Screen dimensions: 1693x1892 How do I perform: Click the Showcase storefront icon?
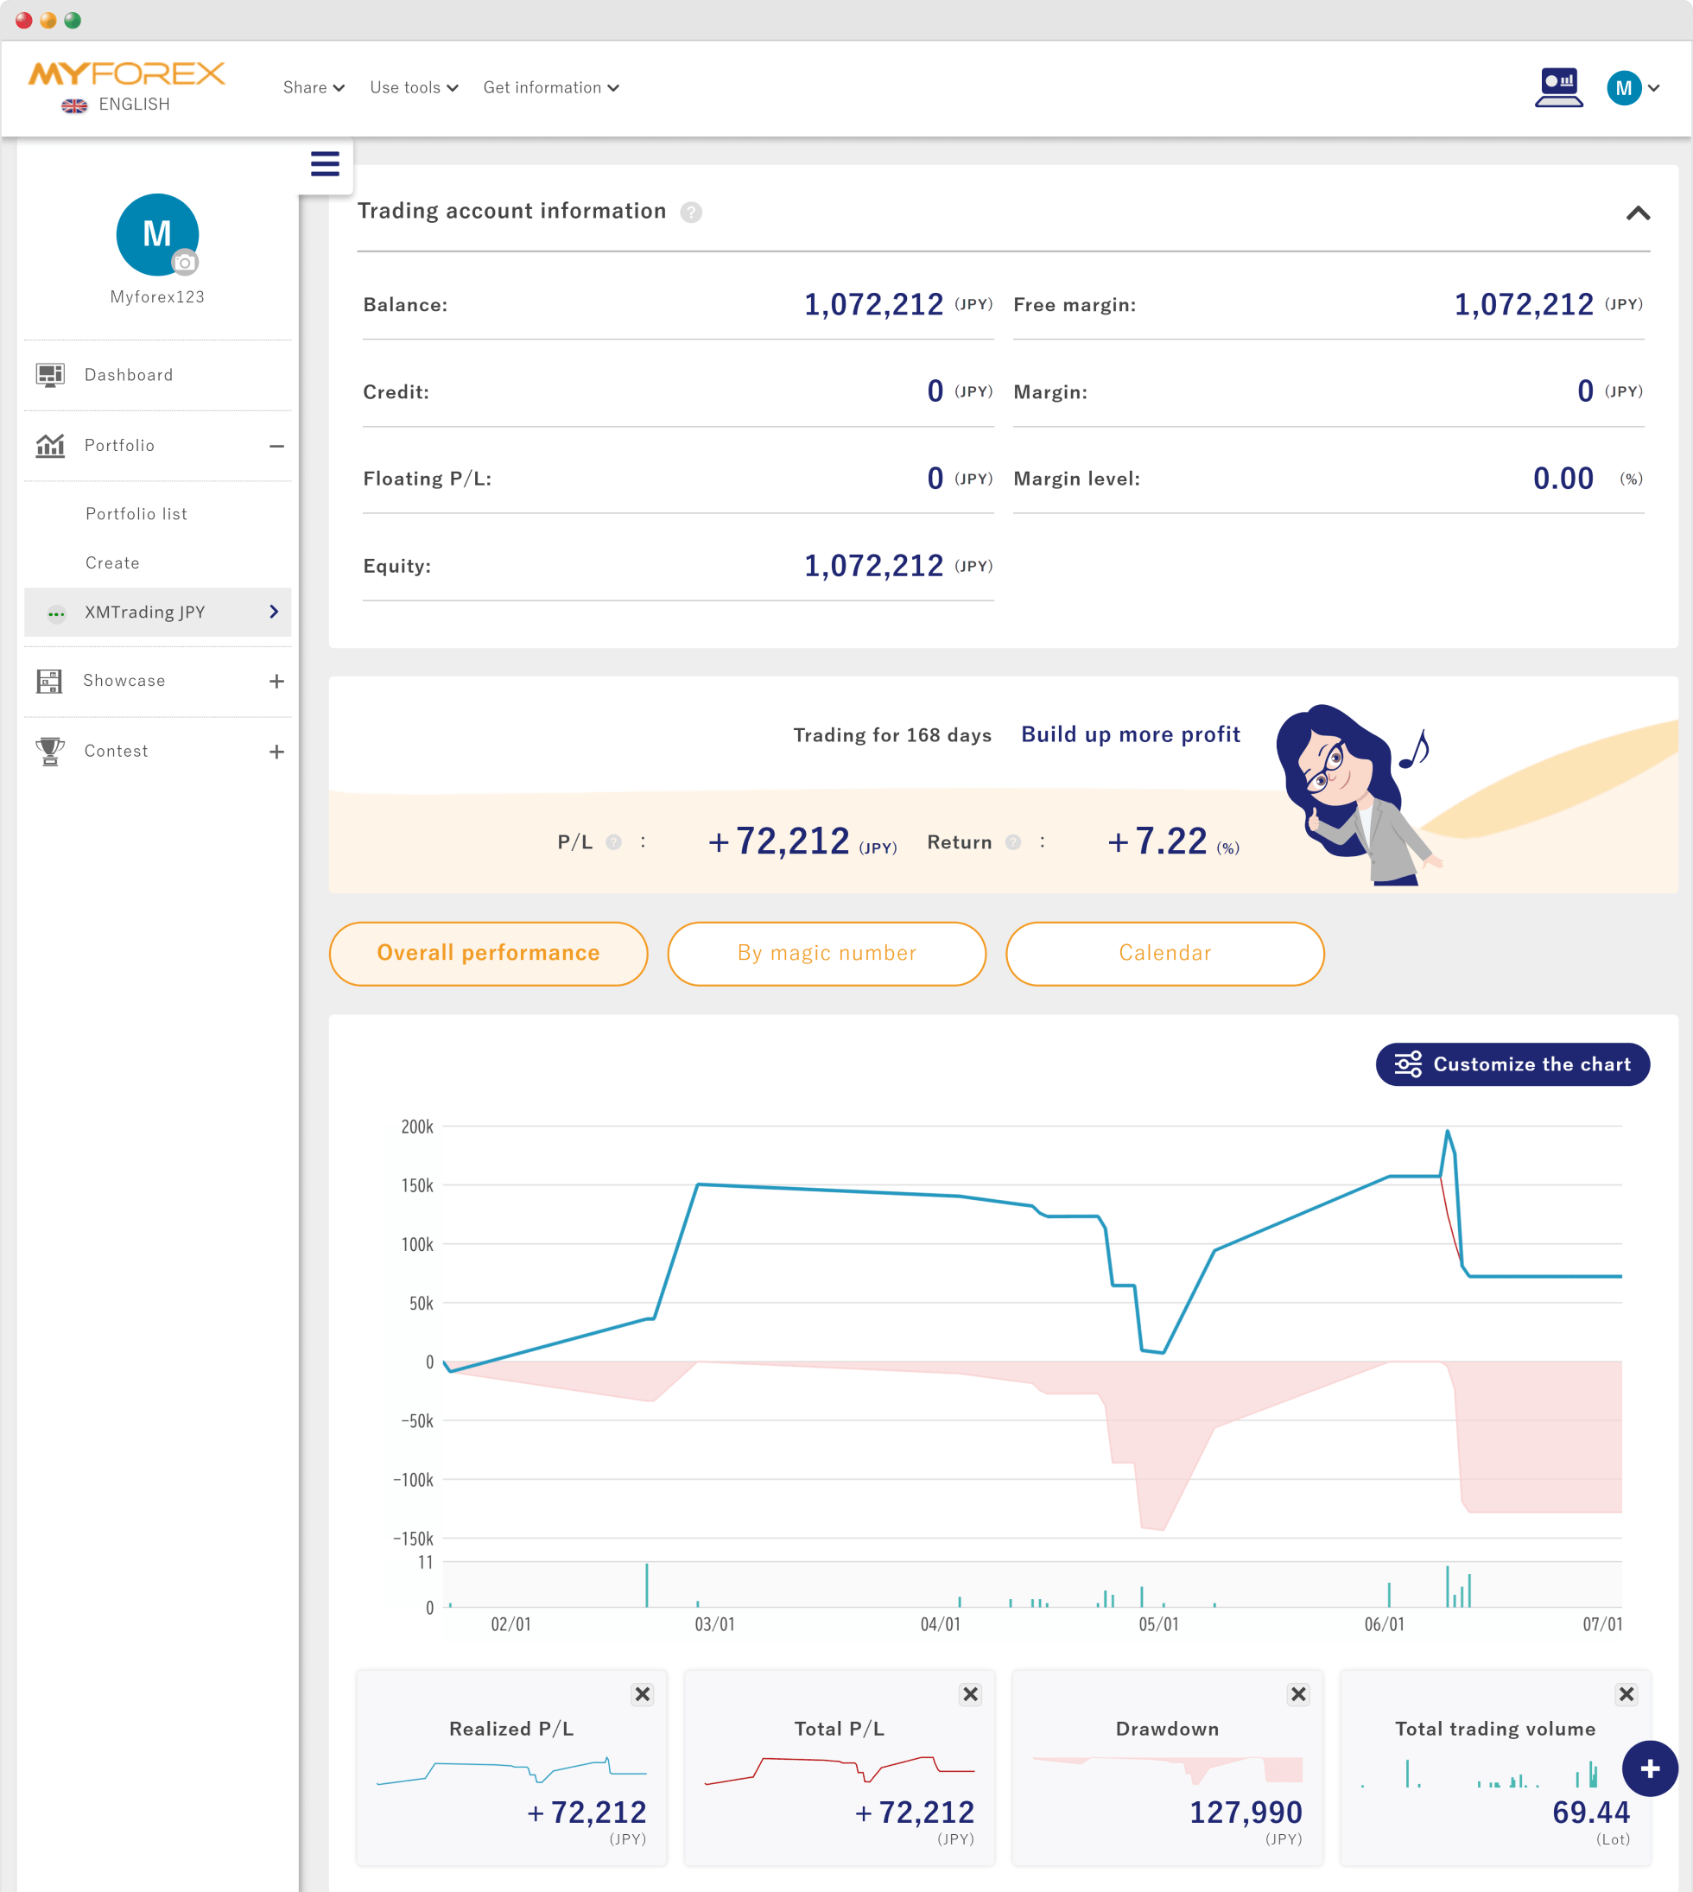(49, 681)
